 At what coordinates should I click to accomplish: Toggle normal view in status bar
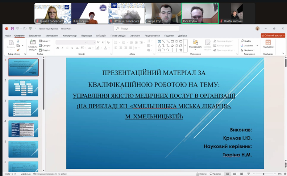point(228,174)
